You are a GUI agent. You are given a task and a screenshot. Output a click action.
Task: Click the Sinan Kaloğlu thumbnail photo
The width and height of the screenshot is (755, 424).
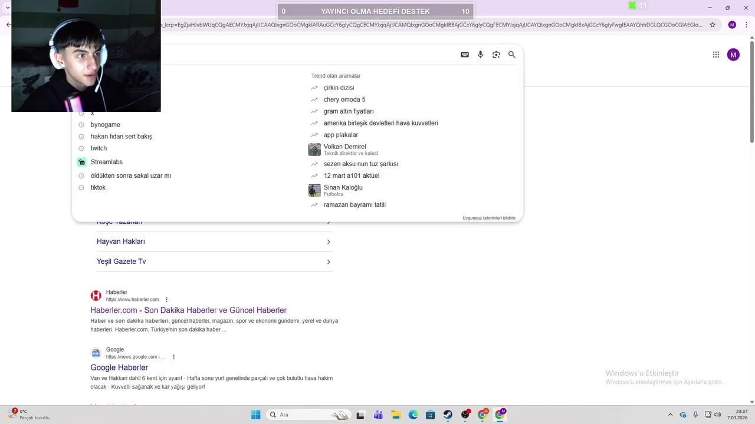point(314,190)
